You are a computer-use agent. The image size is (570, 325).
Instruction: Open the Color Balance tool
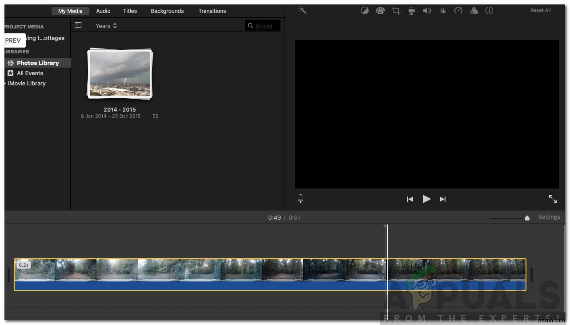tap(365, 10)
